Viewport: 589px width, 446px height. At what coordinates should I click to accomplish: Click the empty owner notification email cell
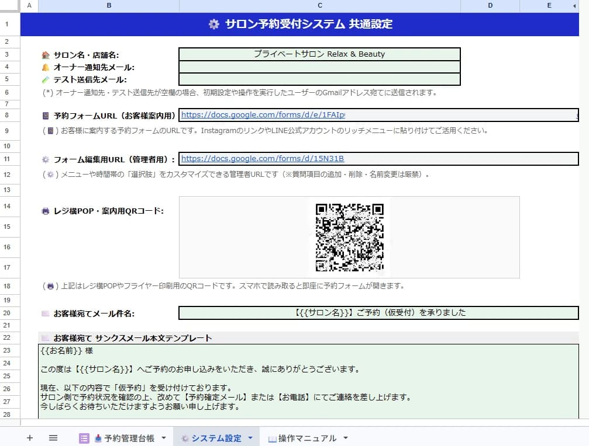tap(320, 67)
